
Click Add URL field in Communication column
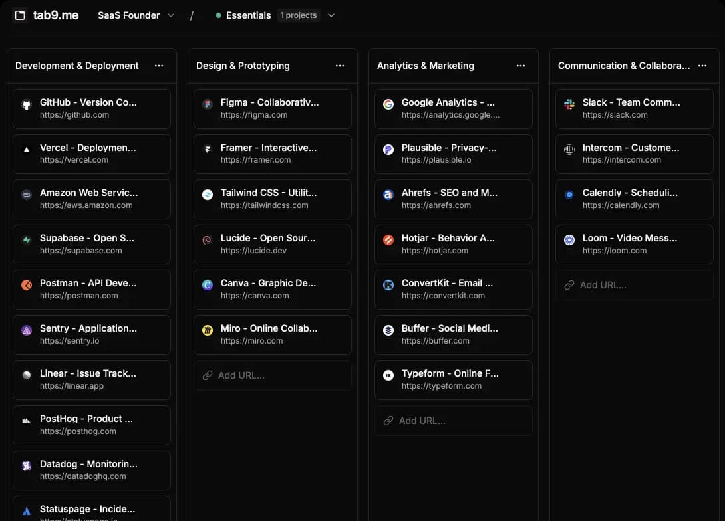coord(635,286)
